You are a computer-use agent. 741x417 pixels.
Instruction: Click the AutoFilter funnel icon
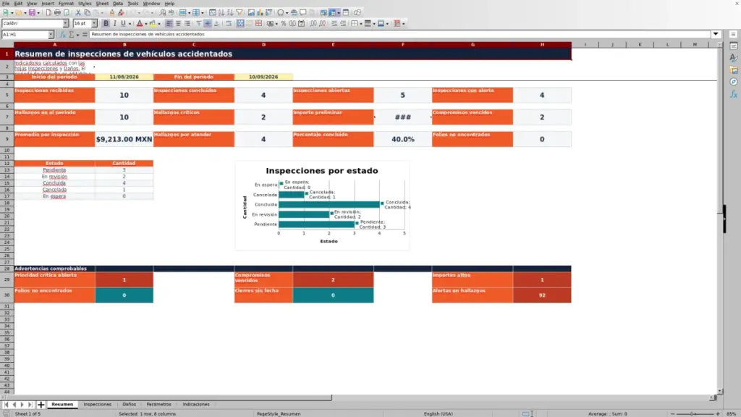point(239,12)
